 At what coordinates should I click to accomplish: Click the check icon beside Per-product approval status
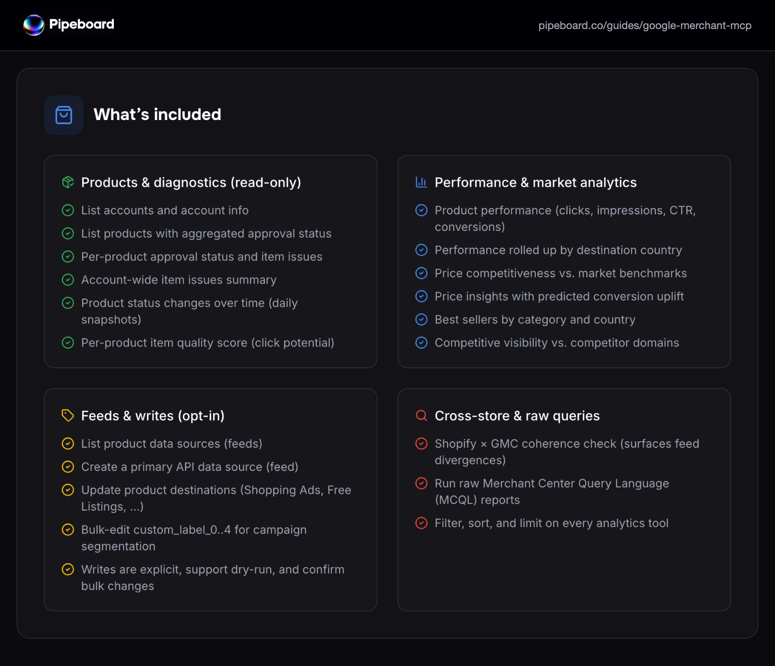(x=68, y=257)
